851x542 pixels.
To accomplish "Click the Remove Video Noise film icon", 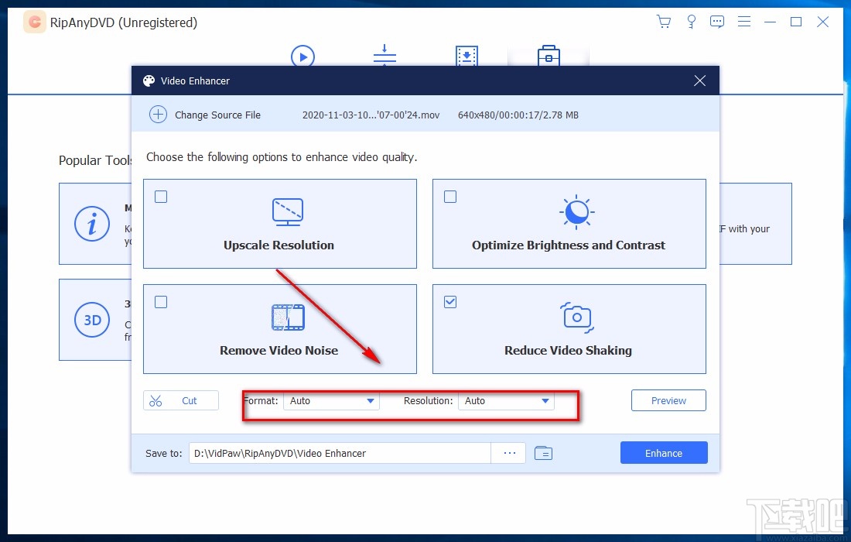I will click(288, 317).
